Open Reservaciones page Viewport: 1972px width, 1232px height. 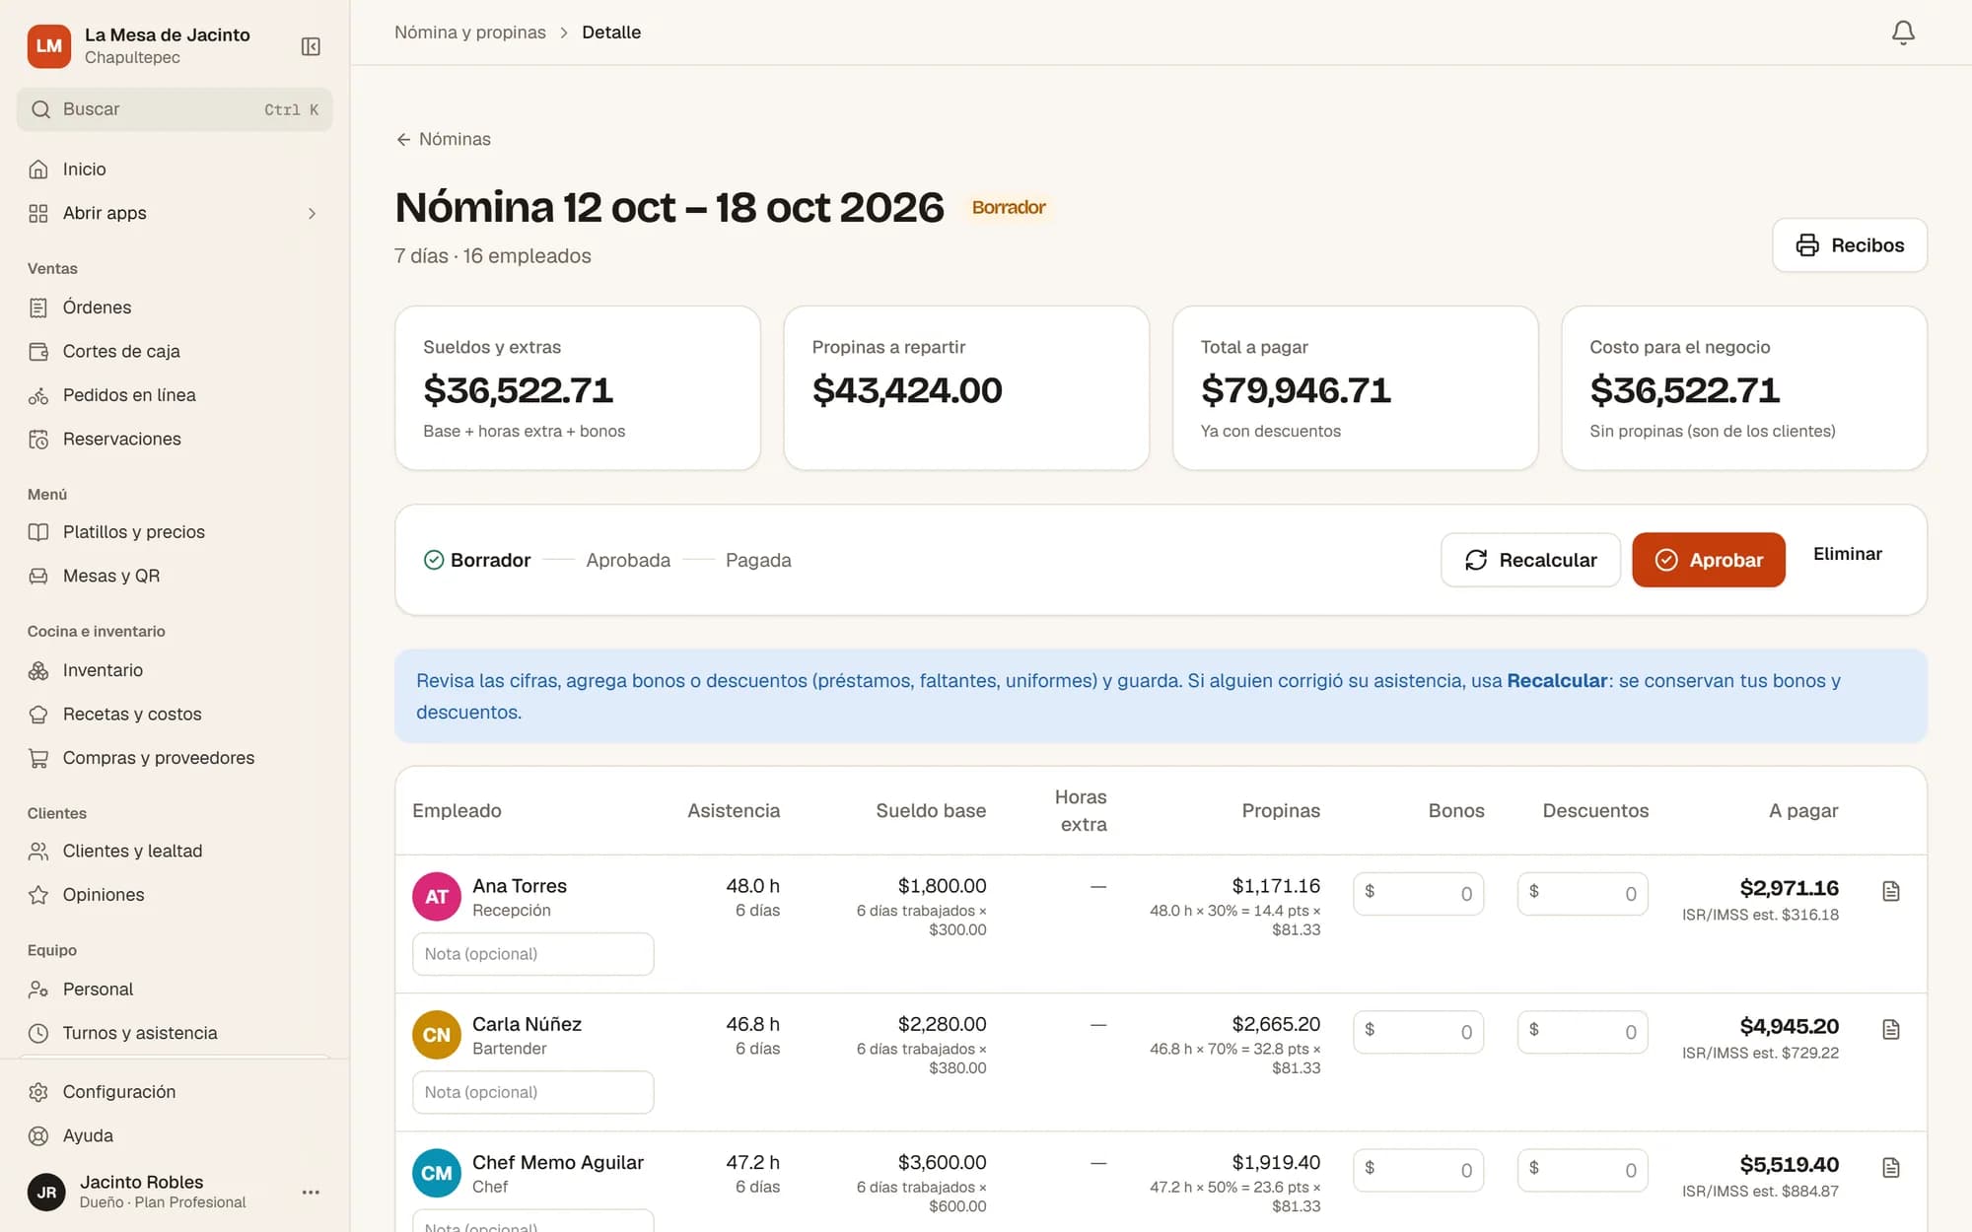click(175, 439)
